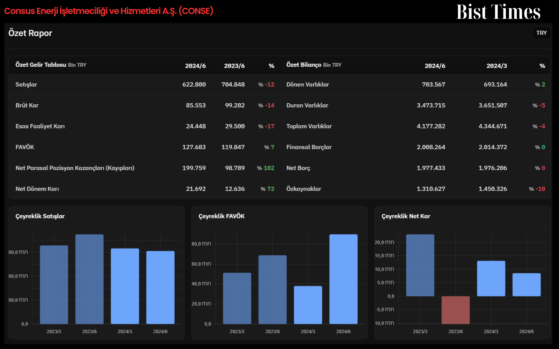The image size is (559, 349).
Task: Click Toplam Varlıklar value 4.177.282
Action: tap(431, 126)
